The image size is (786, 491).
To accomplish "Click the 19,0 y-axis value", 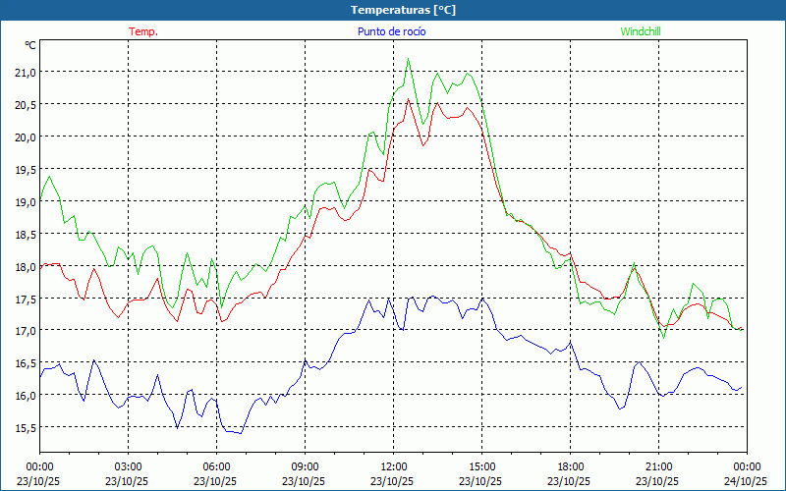I will (25, 202).
